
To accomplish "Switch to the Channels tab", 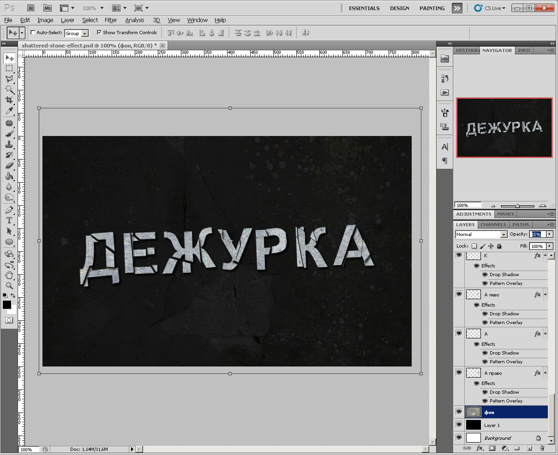I will pyautogui.click(x=493, y=225).
